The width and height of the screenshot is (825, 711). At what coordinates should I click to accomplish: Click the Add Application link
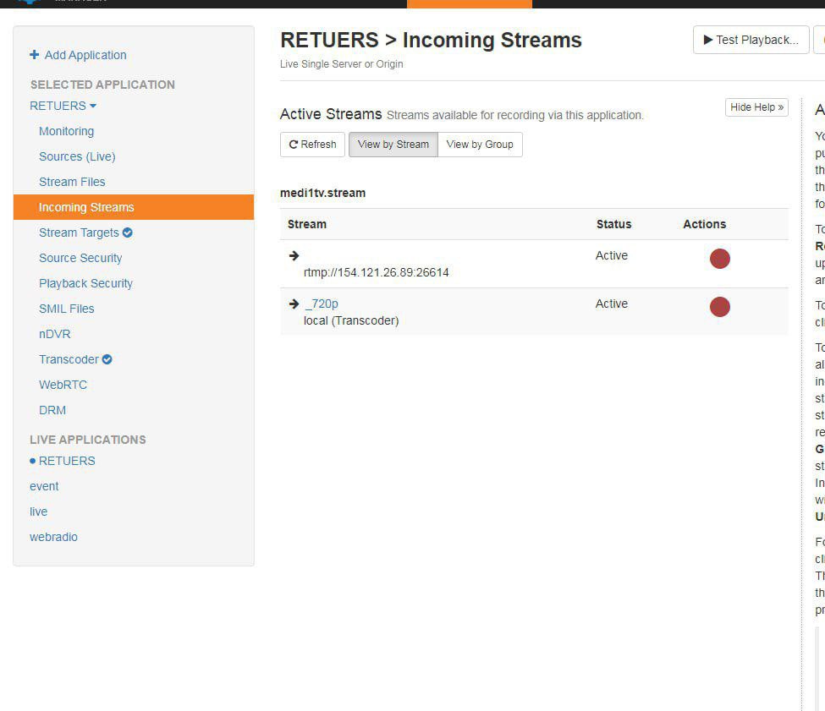coord(85,55)
